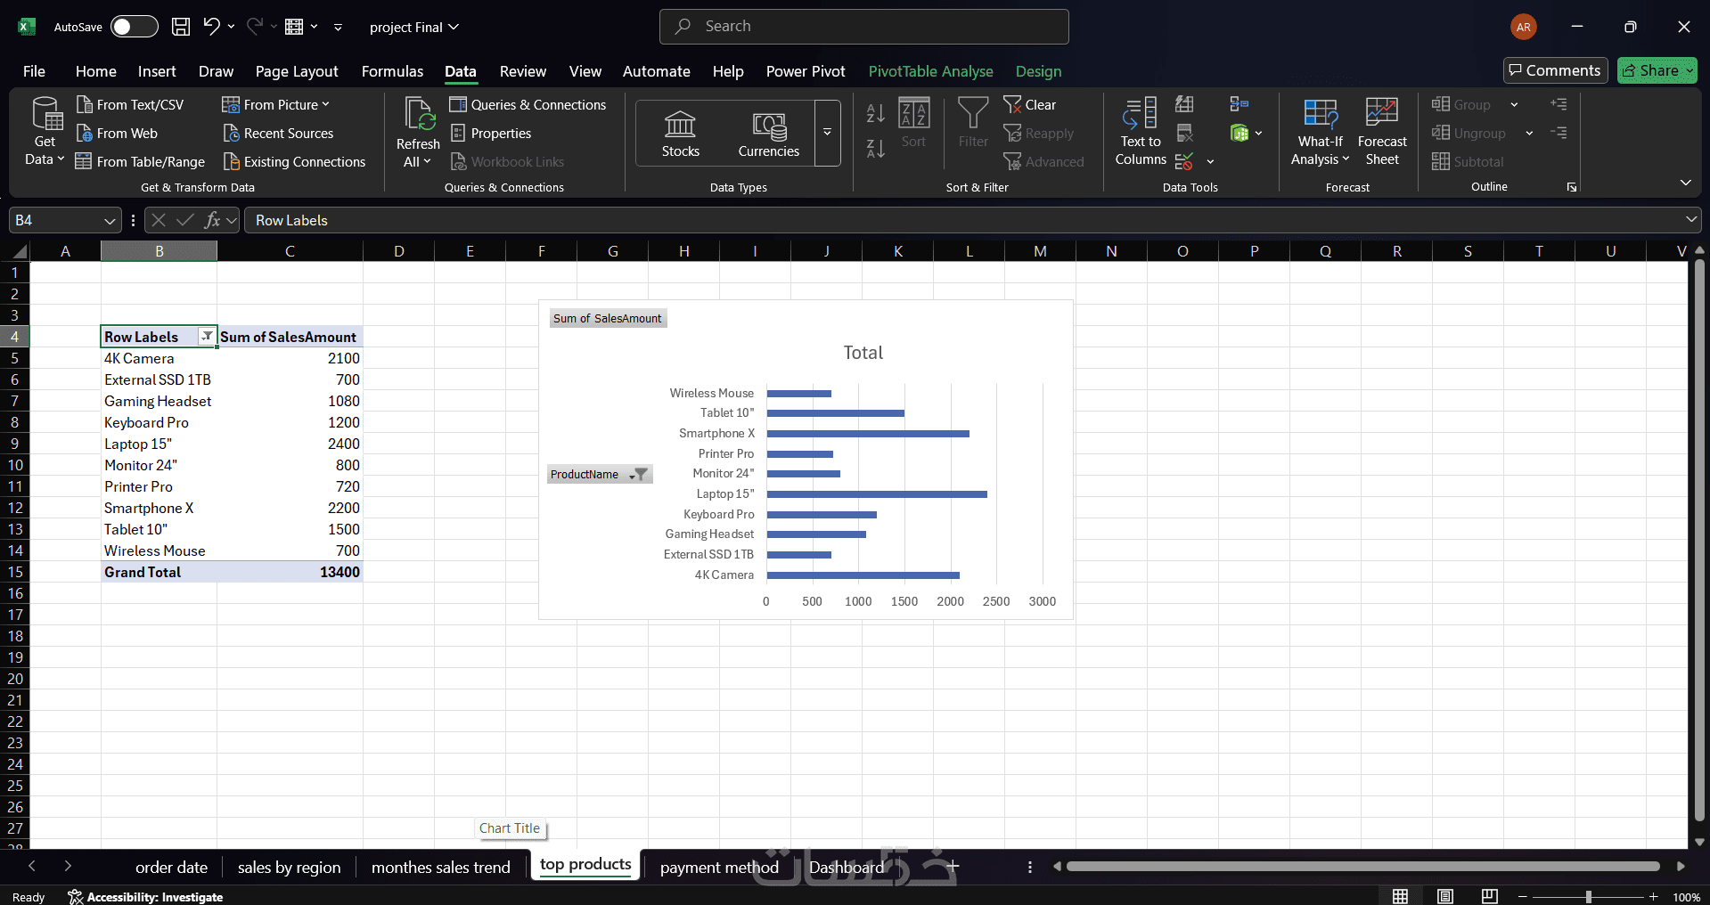Viewport: 1710px width, 905px height.
Task: Open Existing Connections
Action: pyautogui.click(x=294, y=162)
